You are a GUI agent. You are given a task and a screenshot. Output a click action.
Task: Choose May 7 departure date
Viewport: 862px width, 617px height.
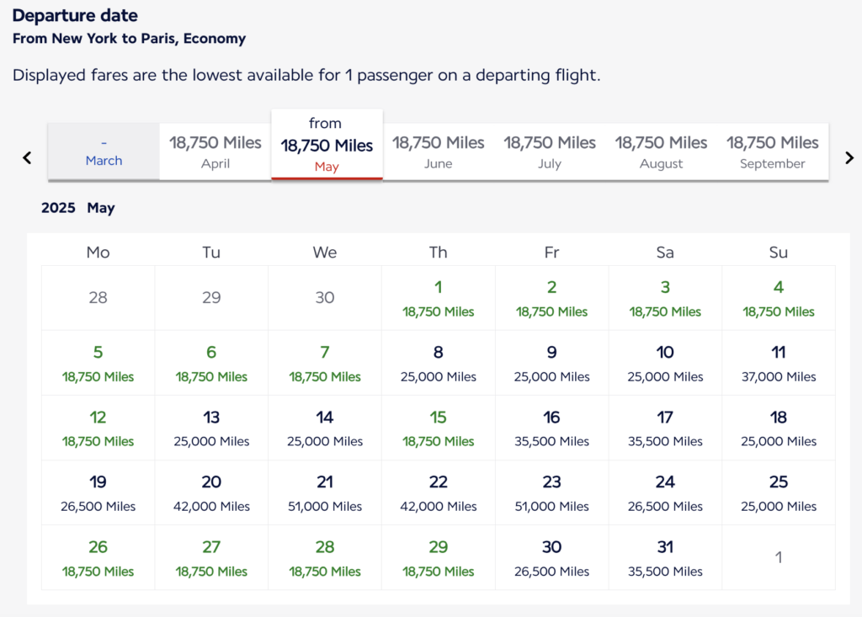[325, 363]
